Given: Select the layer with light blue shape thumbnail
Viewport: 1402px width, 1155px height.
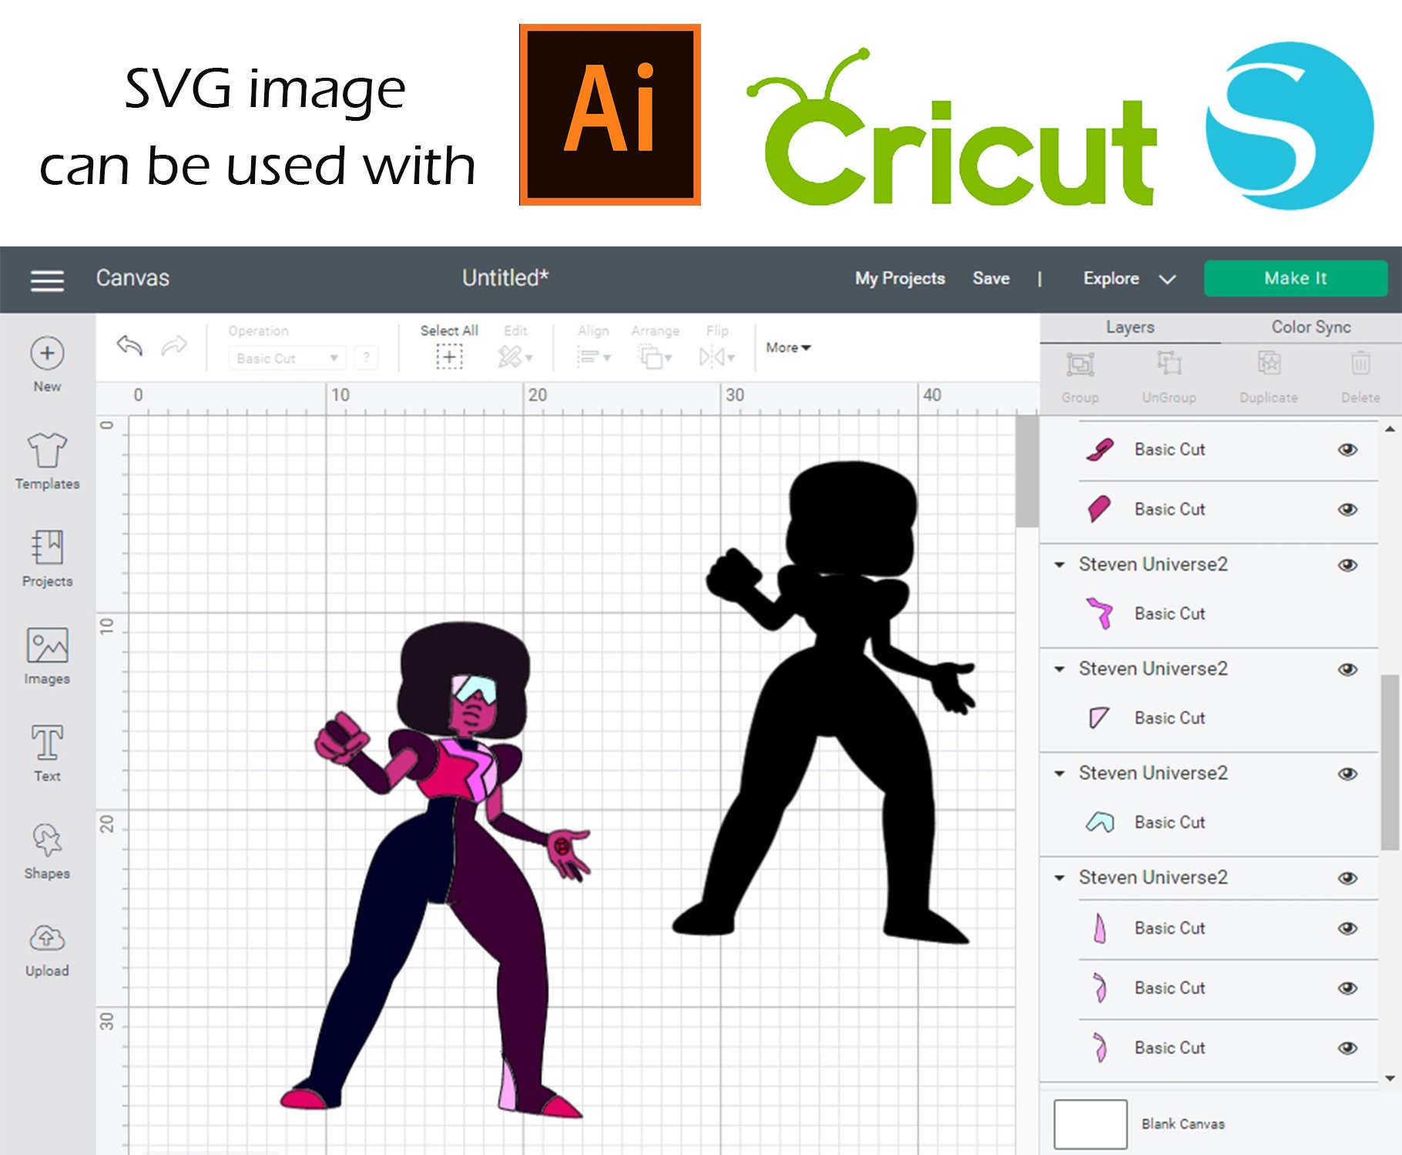Looking at the screenshot, I should coord(1209,822).
